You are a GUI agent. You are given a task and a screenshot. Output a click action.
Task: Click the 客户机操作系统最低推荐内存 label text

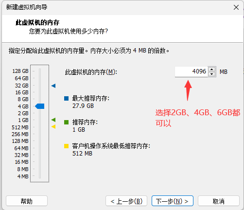click(x=111, y=146)
